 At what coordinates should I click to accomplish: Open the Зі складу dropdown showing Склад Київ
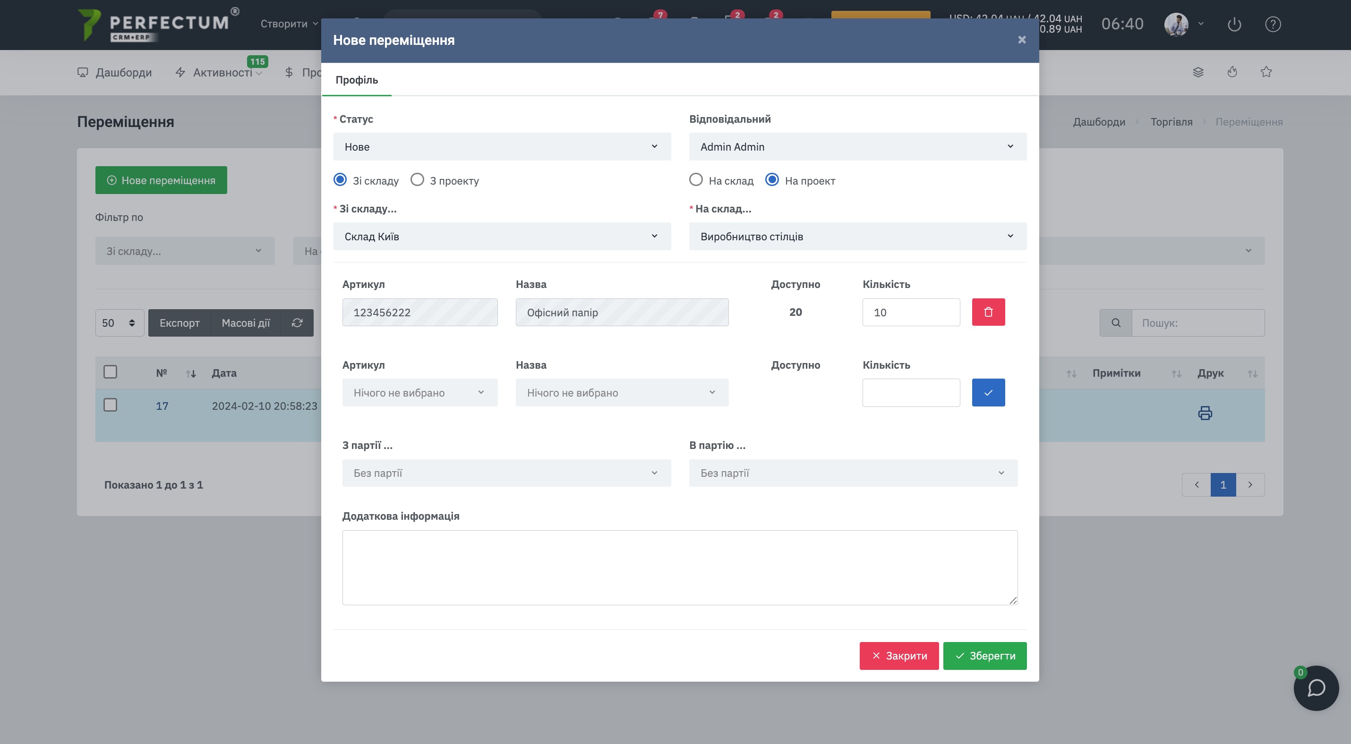coord(502,237)
